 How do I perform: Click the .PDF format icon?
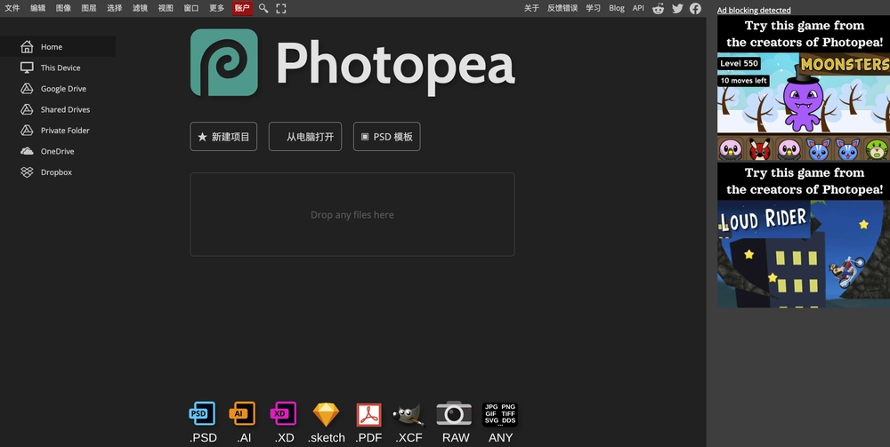[x=369, y=415]
